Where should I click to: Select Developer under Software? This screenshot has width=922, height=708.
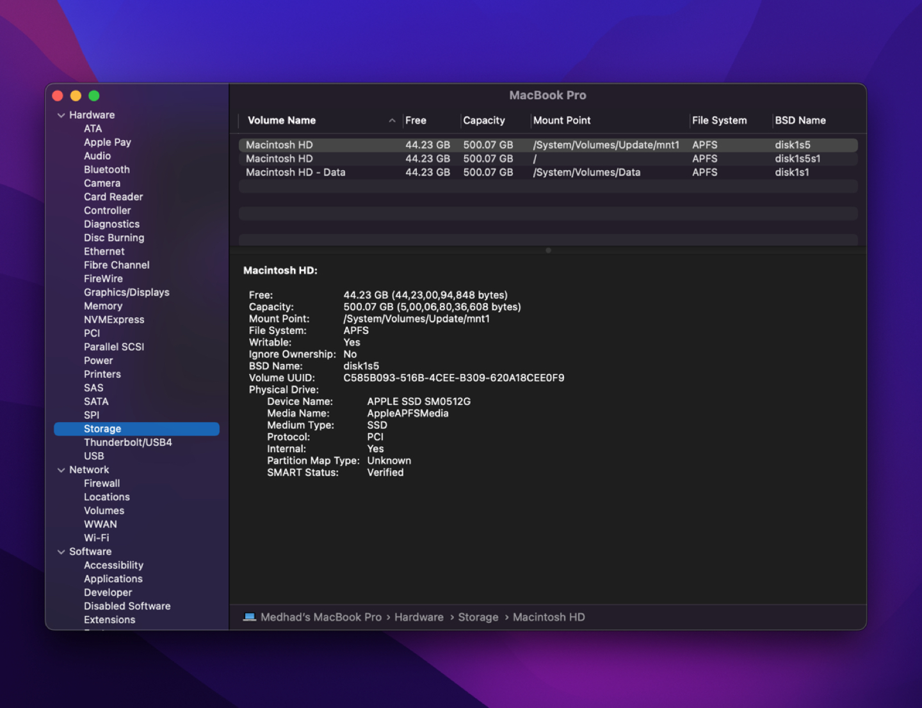(108, 593)
